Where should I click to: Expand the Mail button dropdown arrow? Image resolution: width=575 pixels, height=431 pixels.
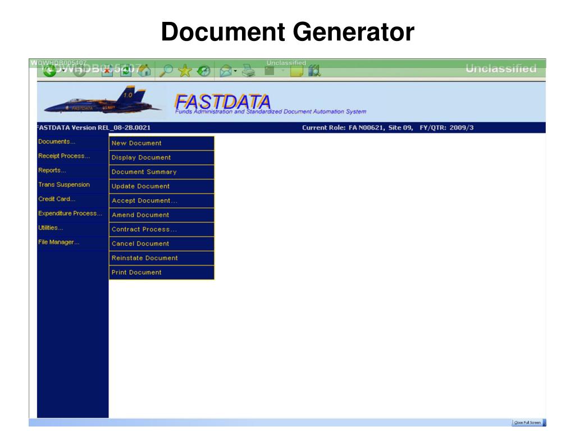pos(235,71)
